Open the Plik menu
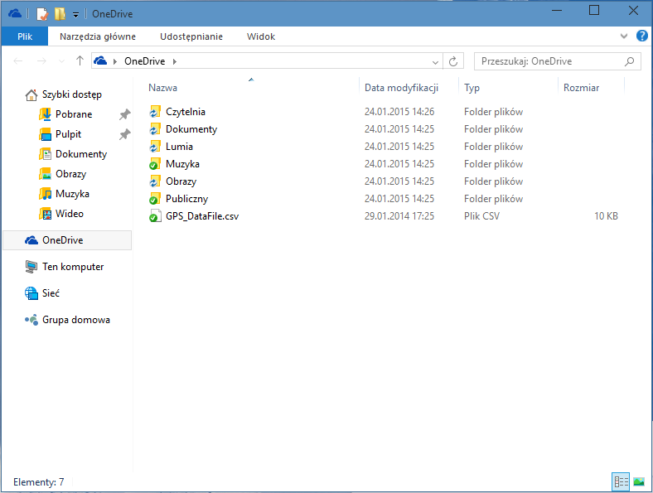 click(25, 36)
